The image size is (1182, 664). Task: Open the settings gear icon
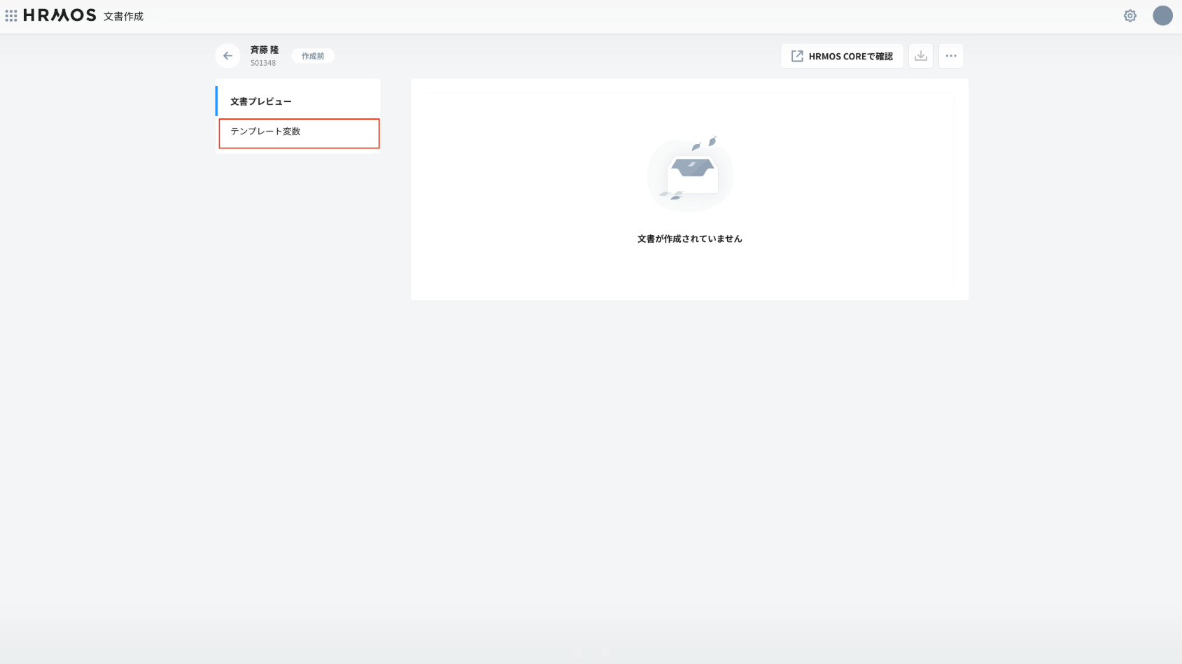(1130, 15)
